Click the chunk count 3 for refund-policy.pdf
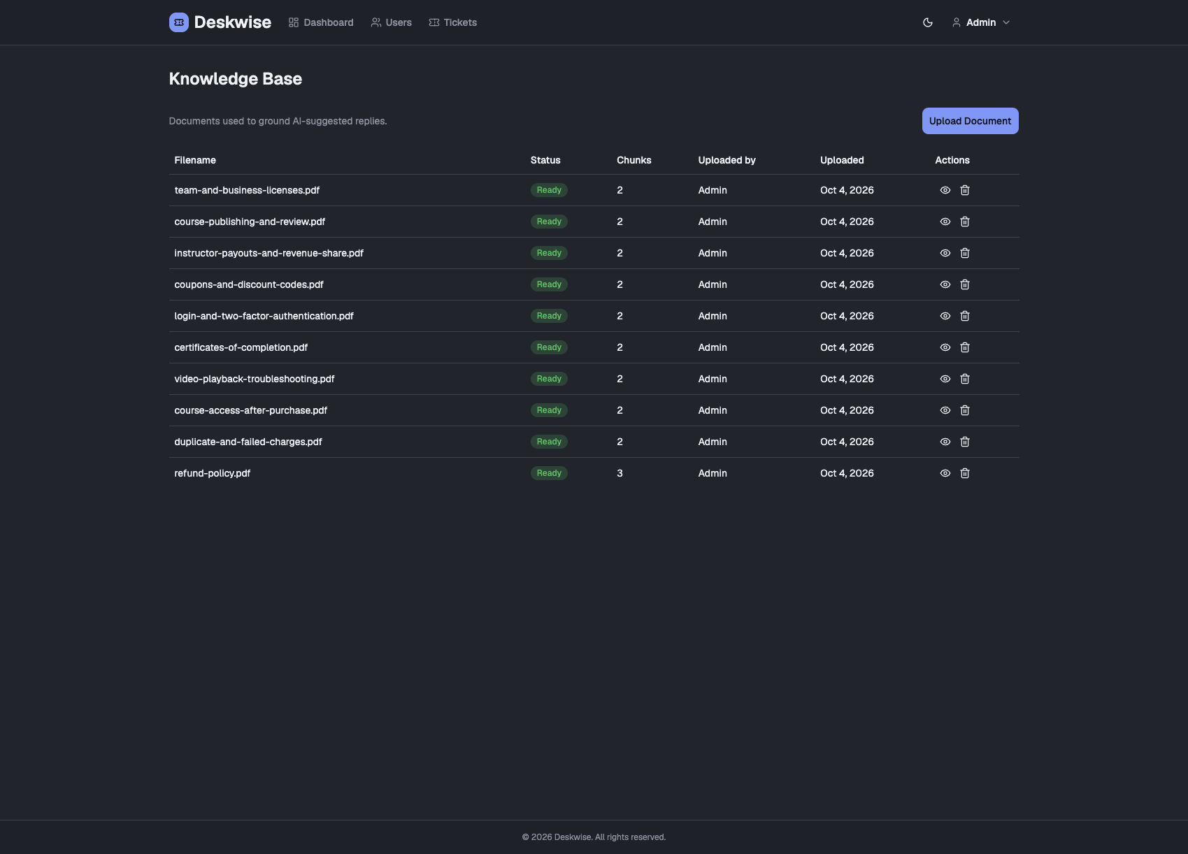The image size is (1188, 854). click(620, 473)
